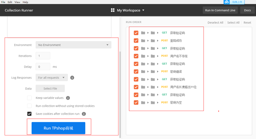
Task: Click the first folder icon in the 用户名不存在 row
Action: coord(143,56)
